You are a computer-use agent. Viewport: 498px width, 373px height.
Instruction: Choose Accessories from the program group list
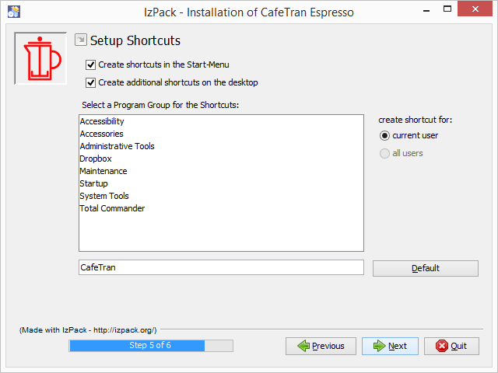[101, 134]
